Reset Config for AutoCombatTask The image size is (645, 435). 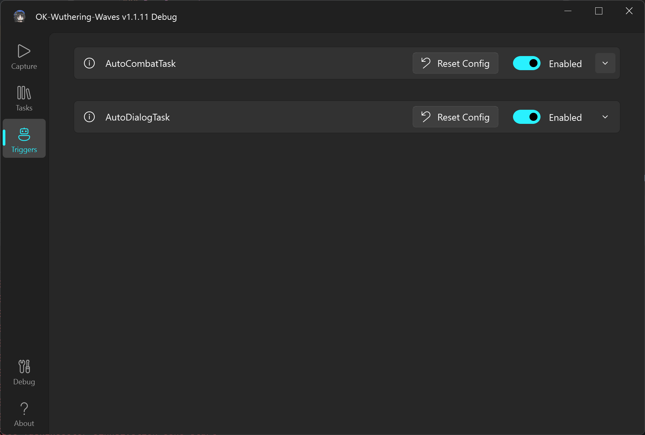point(455,63)
